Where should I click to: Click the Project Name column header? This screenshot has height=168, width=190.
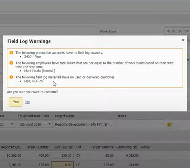pos(65,116)
